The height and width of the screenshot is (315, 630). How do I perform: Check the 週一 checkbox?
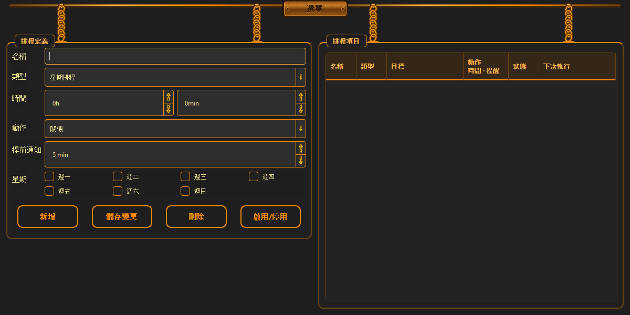pyautogui.click(x=49, y=176)
